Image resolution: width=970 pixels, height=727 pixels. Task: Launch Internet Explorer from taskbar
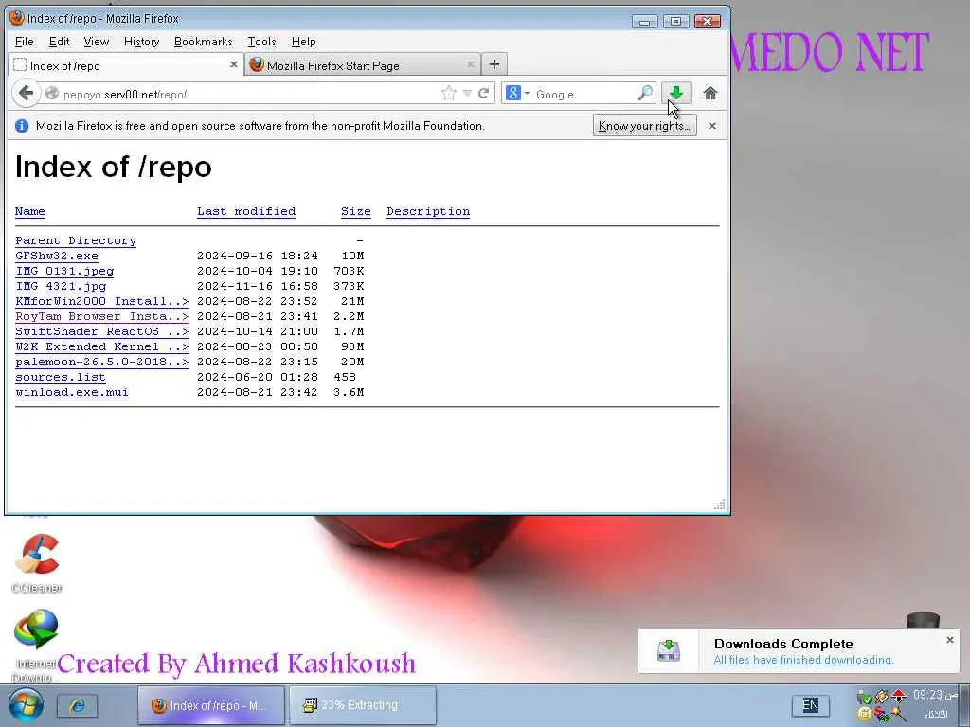click(x=78, y=705)
